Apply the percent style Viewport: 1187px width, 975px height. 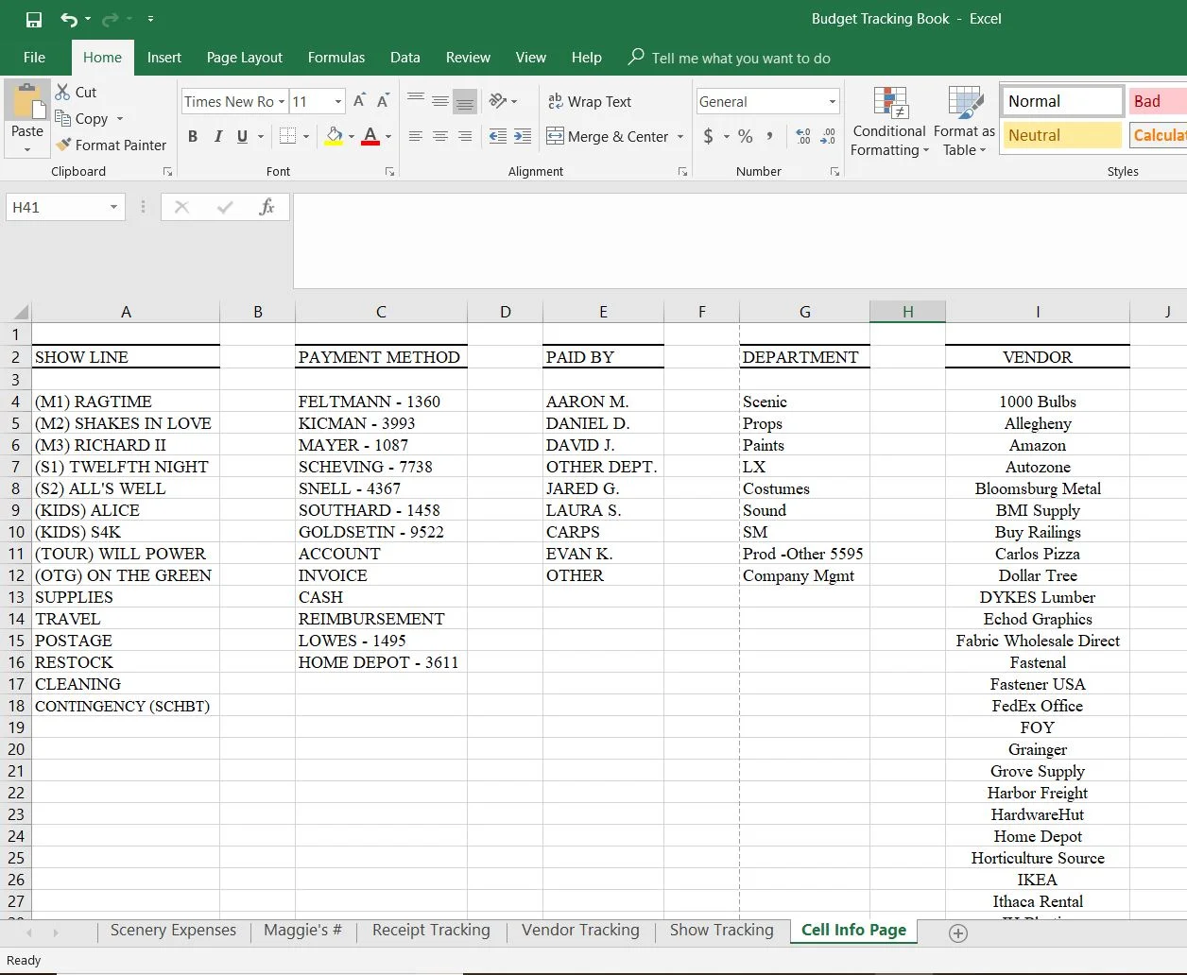(746, 136)
